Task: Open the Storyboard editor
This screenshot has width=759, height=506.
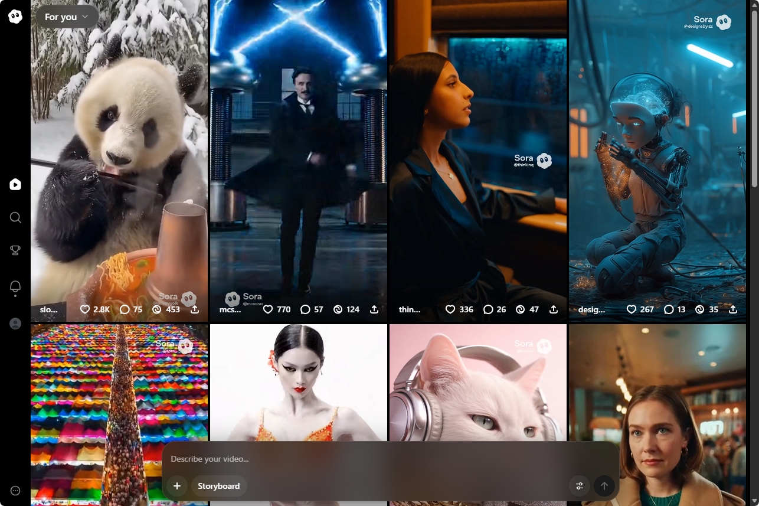Action: click(219, 486)
